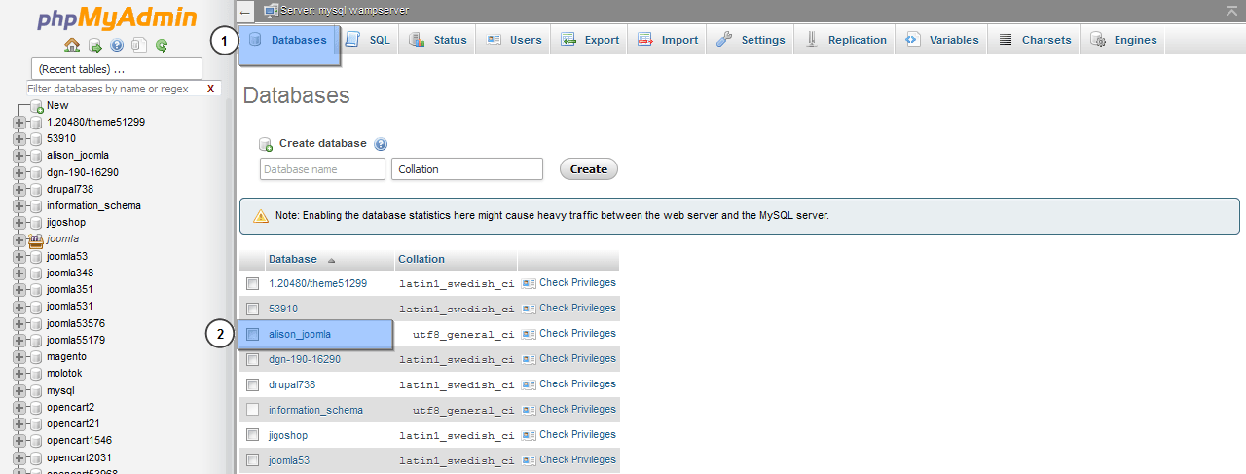Viewport: 1246px width, 474px height.
Task: Expand drupal738 tree node
Action: pos(19,190)
